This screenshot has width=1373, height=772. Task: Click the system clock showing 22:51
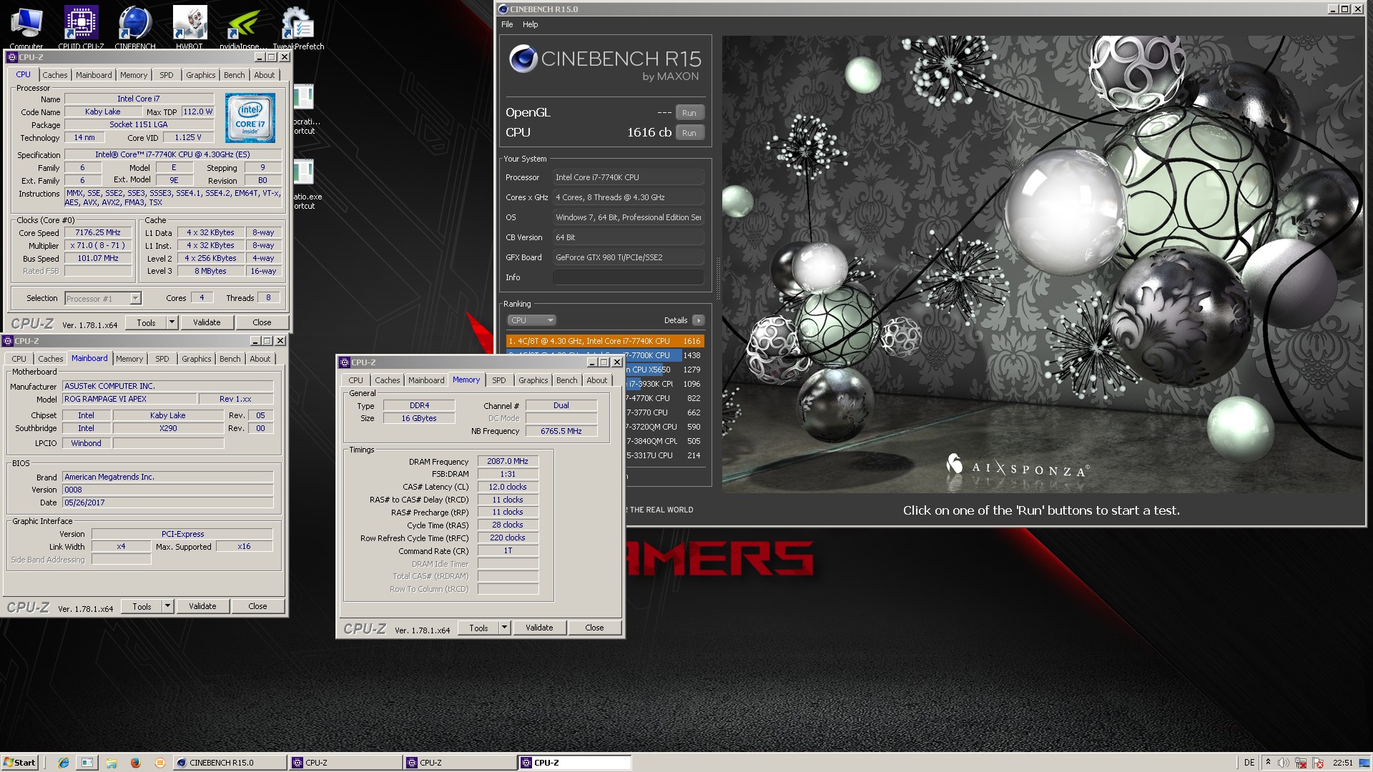pos(1343,763)
